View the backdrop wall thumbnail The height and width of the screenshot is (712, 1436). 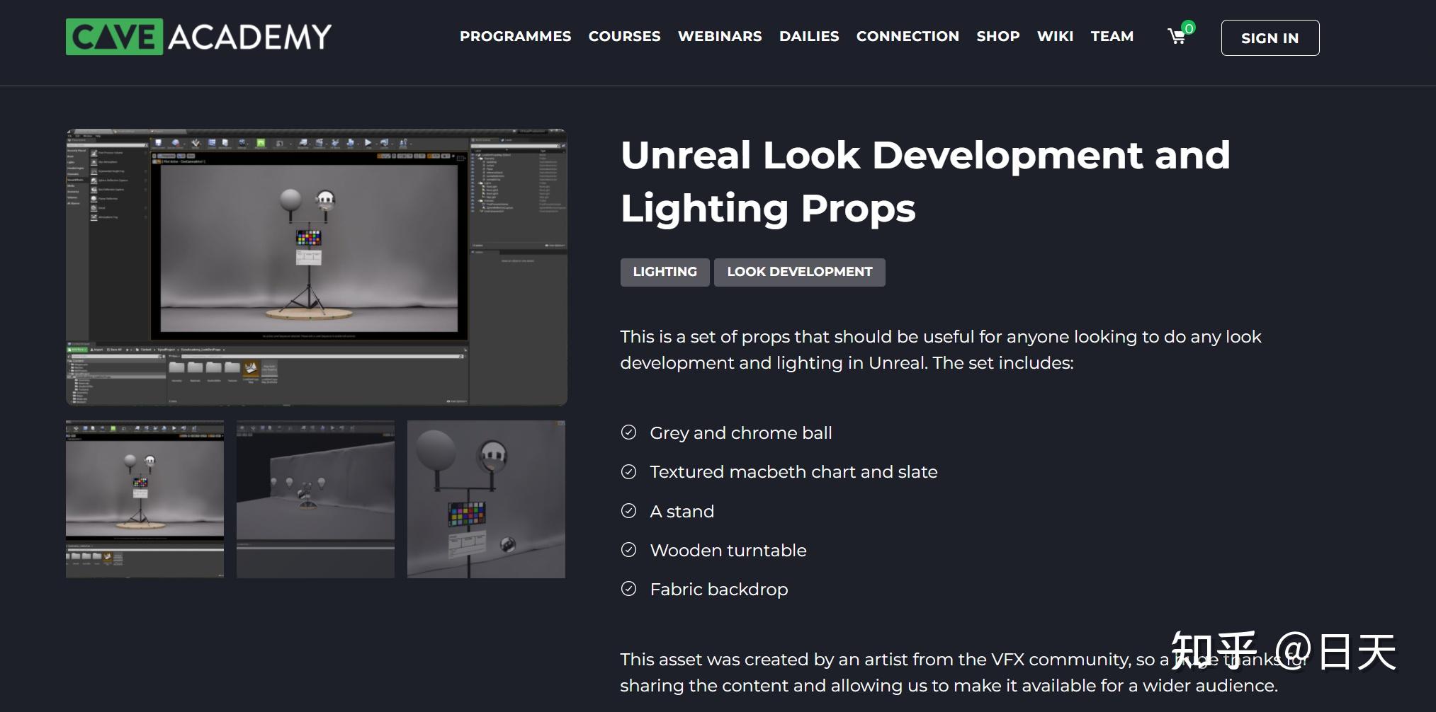[x=315, y=499]
